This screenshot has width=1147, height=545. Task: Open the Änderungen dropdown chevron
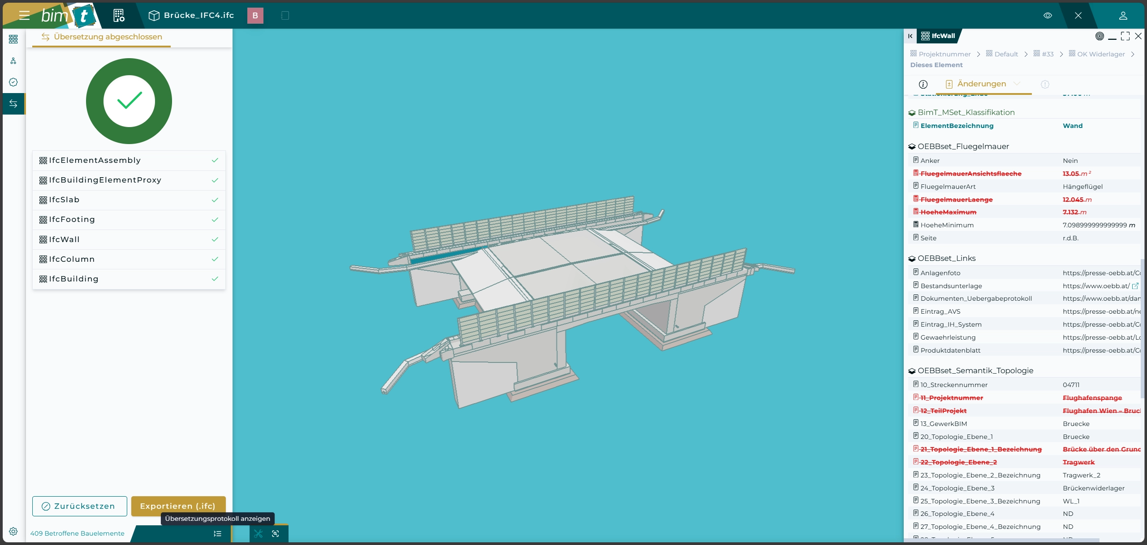tap(1017, 84)
